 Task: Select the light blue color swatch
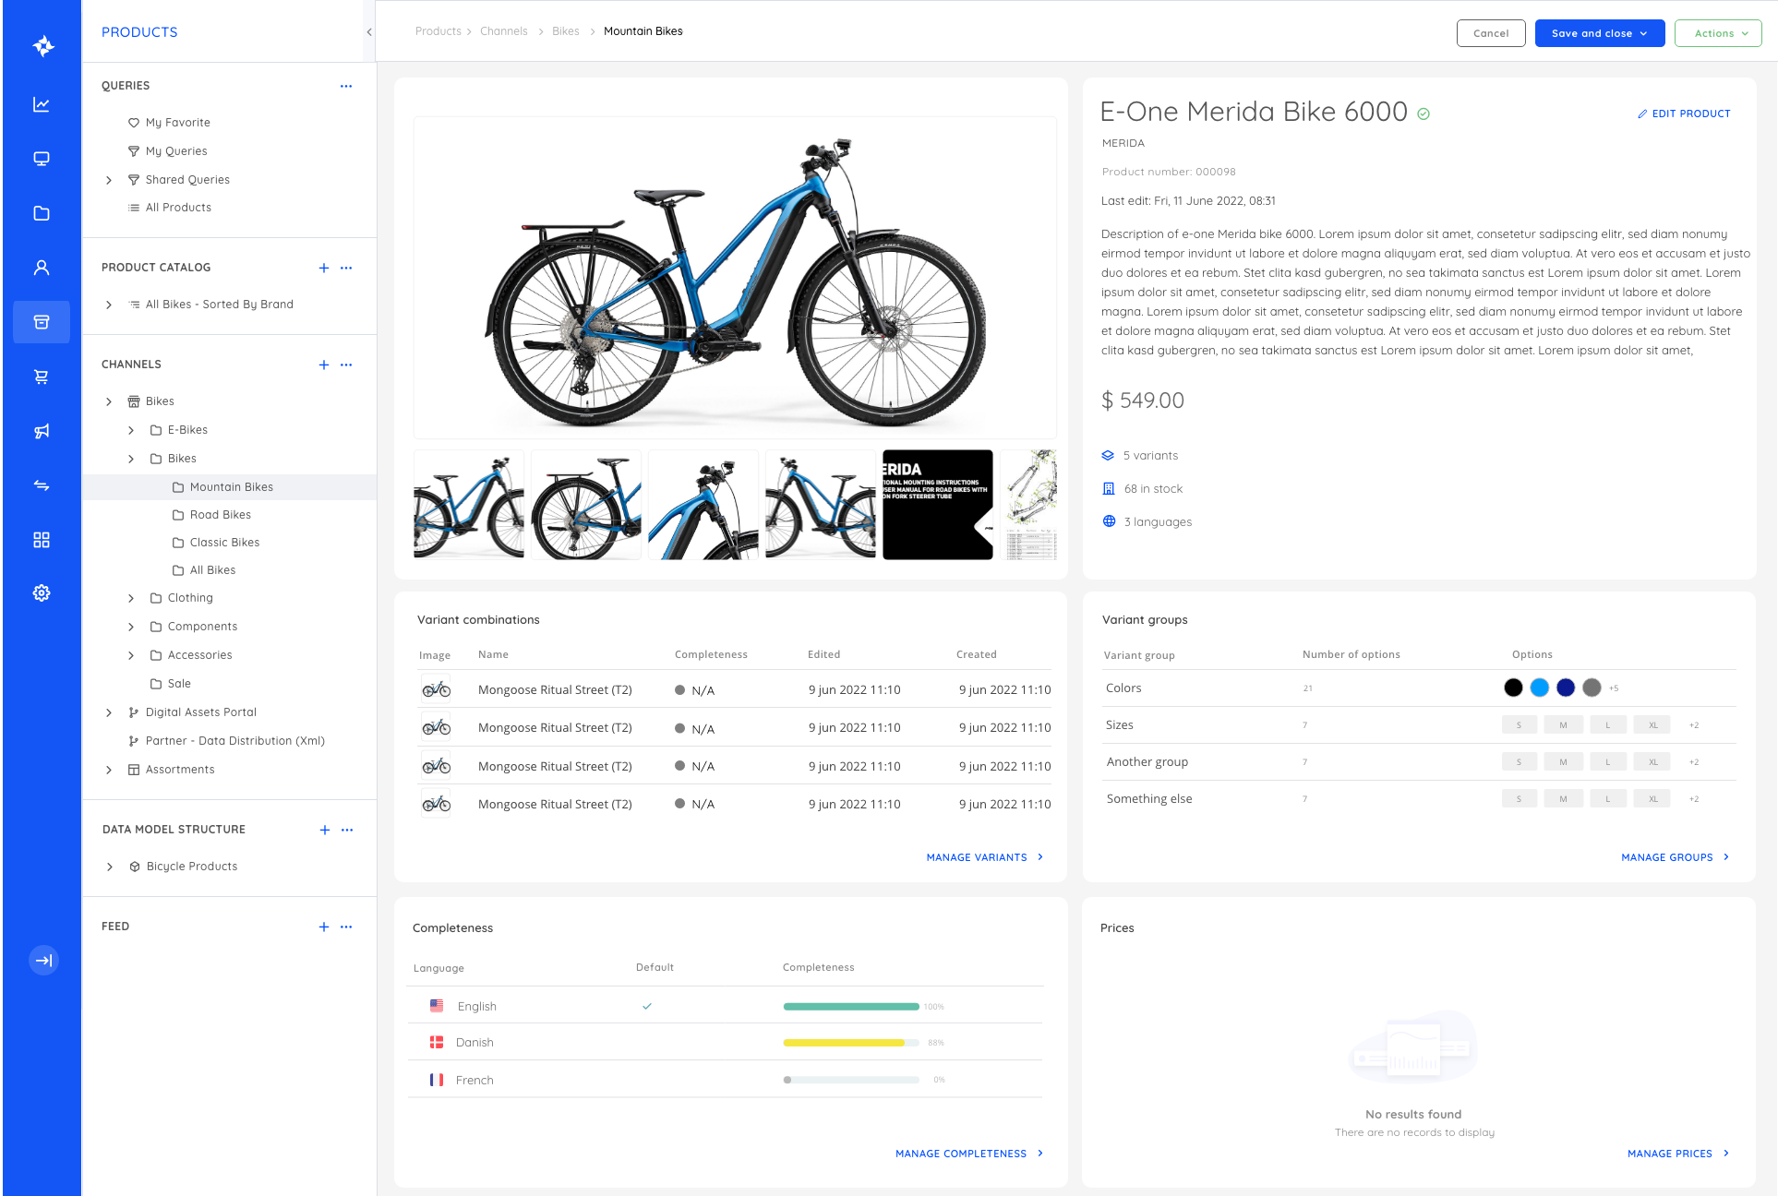point(1539,688)
